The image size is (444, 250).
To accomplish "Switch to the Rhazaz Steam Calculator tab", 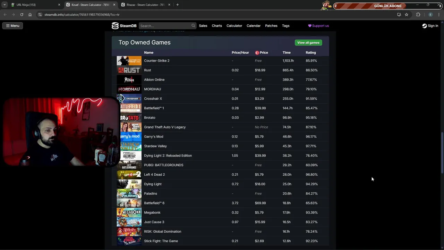I will 145,5.
